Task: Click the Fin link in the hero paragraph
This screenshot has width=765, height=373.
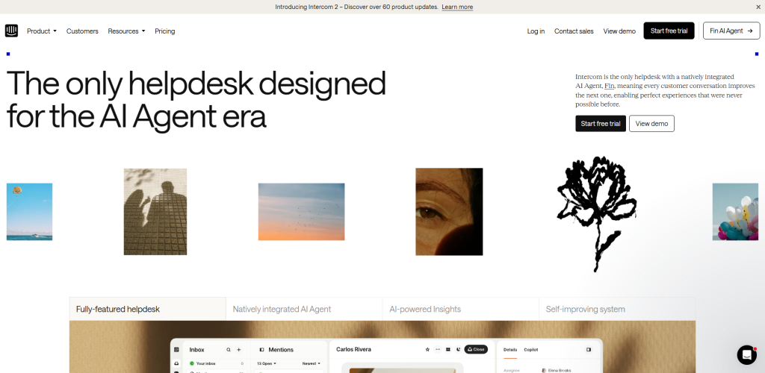Action: [x=610, y=86]
